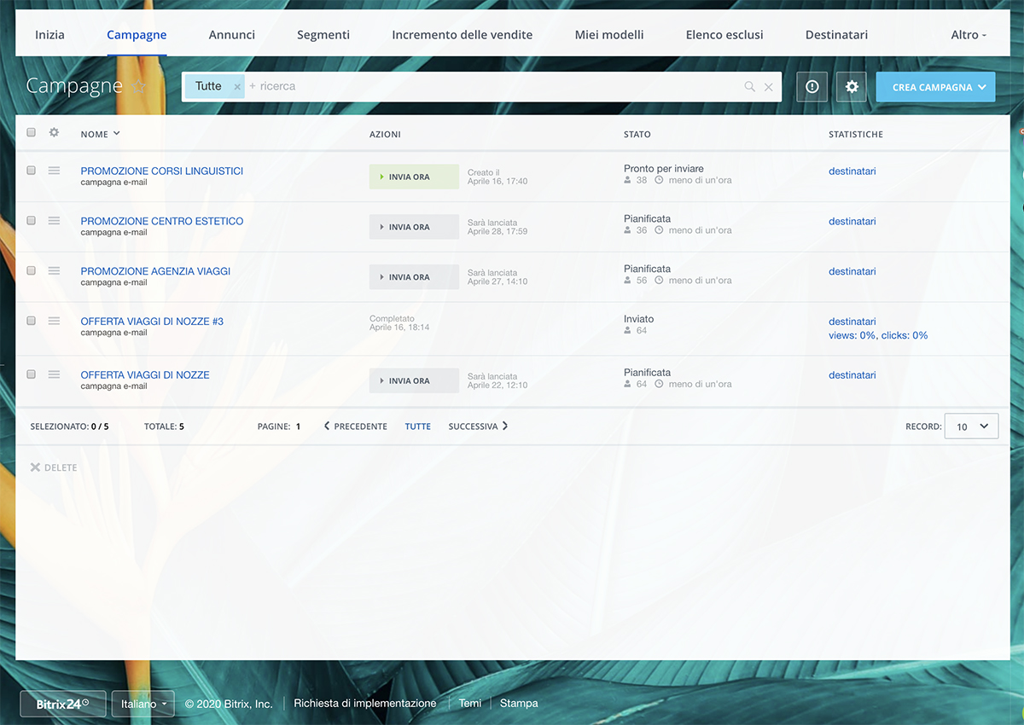The image size is (1024, 725).
Task: Check the PROMOZIONE CORSI LINGUISTICI row checkbox
Action: (32, 171)
